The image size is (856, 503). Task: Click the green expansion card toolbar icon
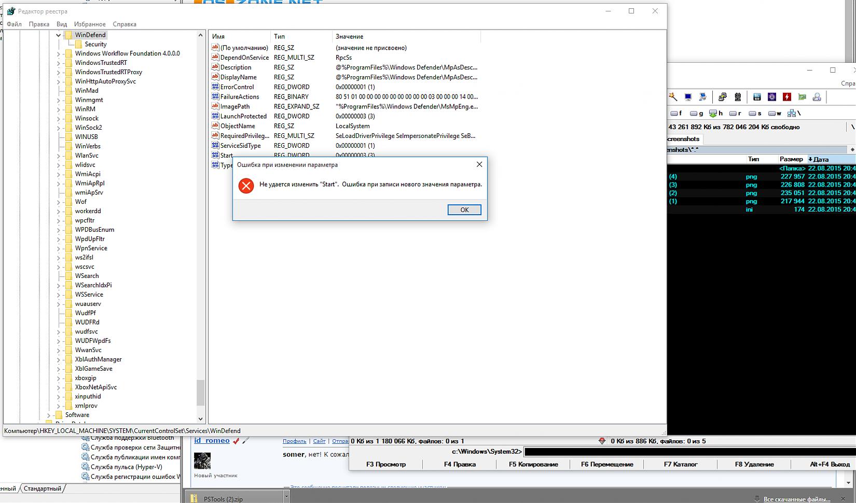coord(802,97)
